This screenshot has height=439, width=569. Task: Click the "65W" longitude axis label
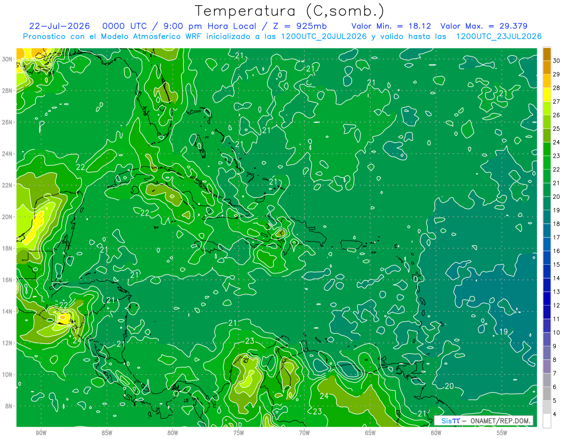[x=370, y=433]
